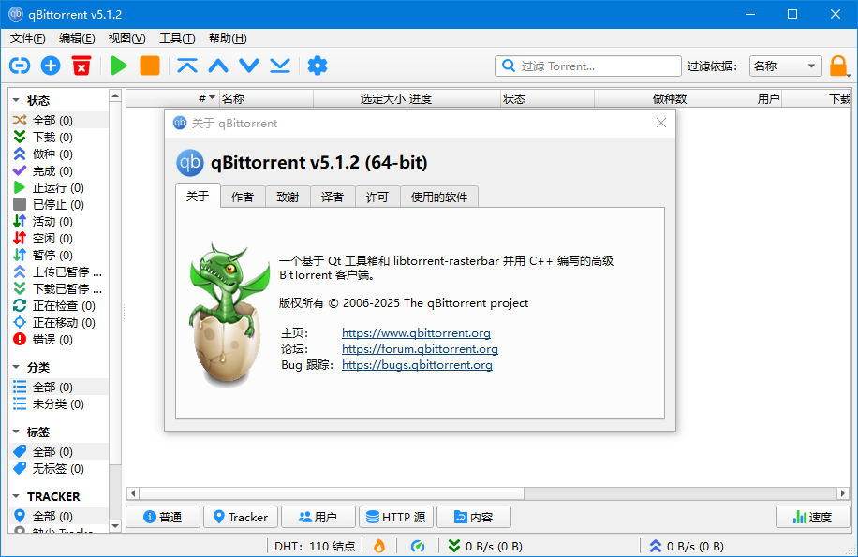Image resolution: width=858 pixels, height=557 pixels.
Task: Open the 工具(T) menu
Action: [177, 38]
